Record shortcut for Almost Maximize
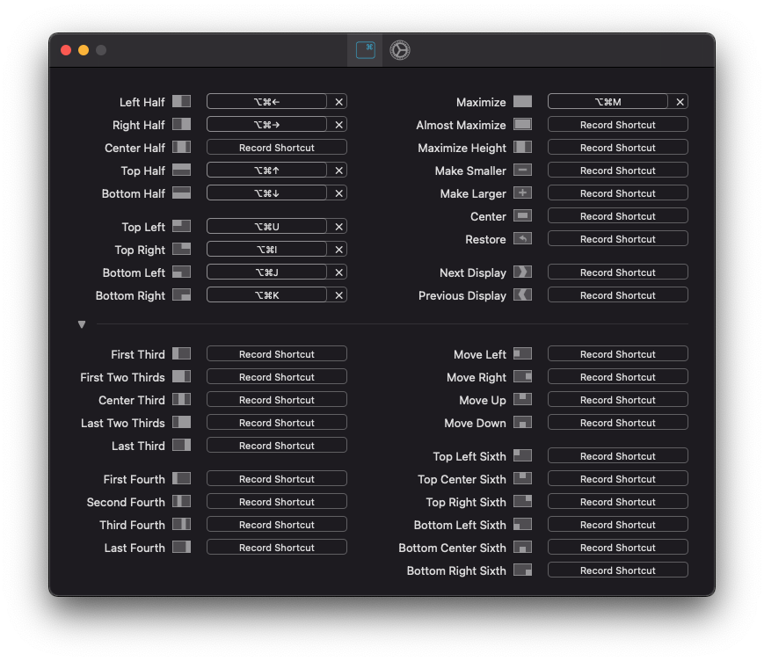Viewport: 764px width, 661px height. 617,125
